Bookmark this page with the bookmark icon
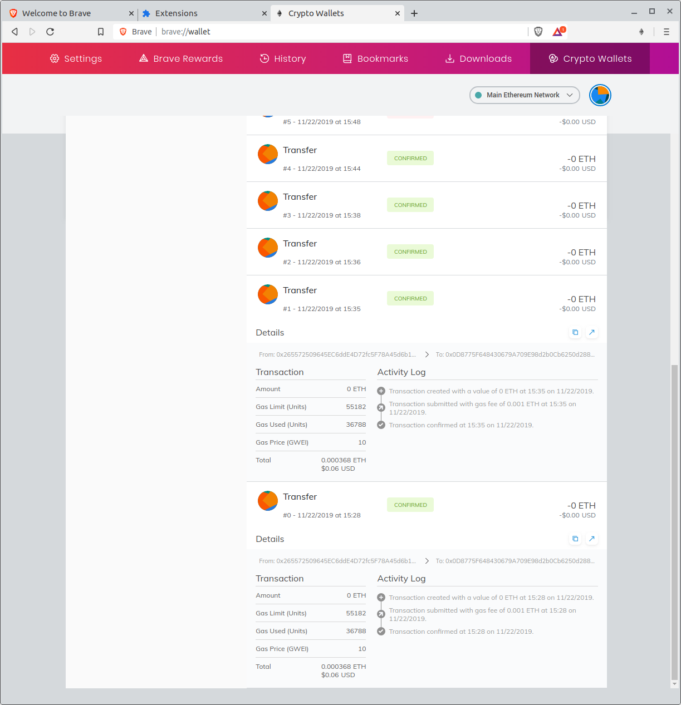This screenshot has height=705, width=681. (x=101, y=32)
